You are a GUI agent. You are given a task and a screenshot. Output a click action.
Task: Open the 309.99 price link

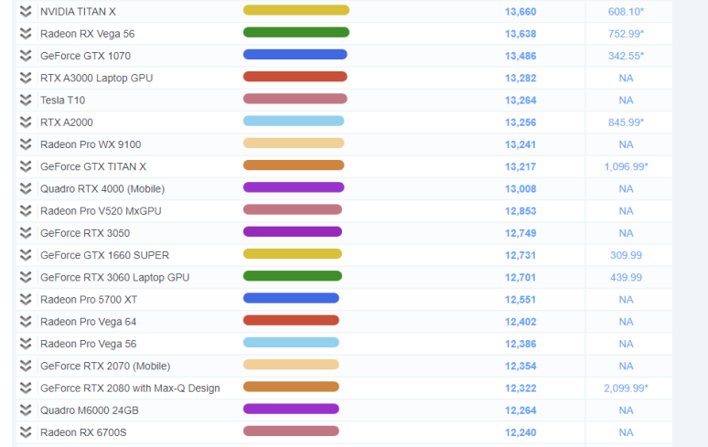click(626, 255)
